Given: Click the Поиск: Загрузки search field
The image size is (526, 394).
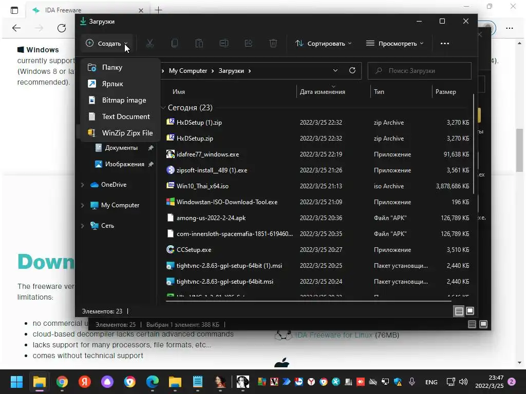Looking at the screenshot, I should click(419, 71).
